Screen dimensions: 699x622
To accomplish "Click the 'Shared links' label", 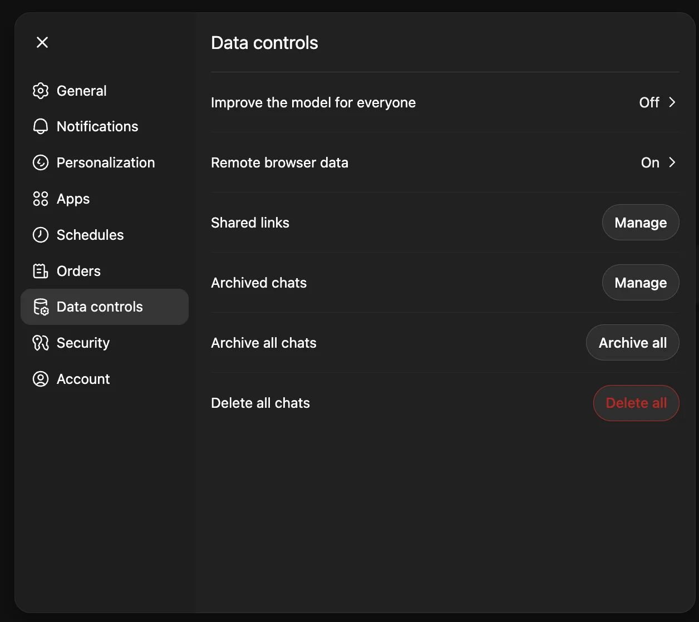I will coord(250,223).
